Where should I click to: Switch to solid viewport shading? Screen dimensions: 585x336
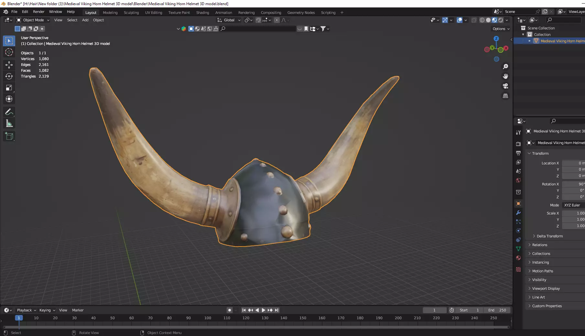[488, 20]
